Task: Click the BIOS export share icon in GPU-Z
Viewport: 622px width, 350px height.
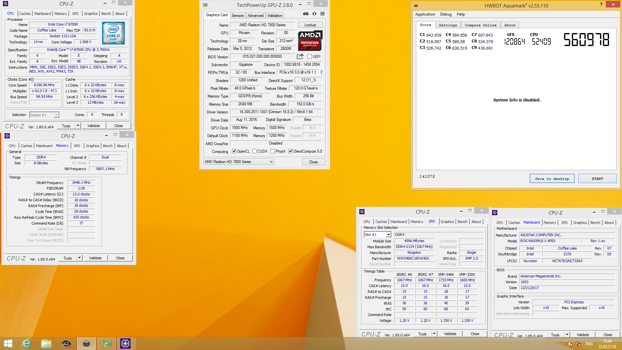Action: pos(300,56)
